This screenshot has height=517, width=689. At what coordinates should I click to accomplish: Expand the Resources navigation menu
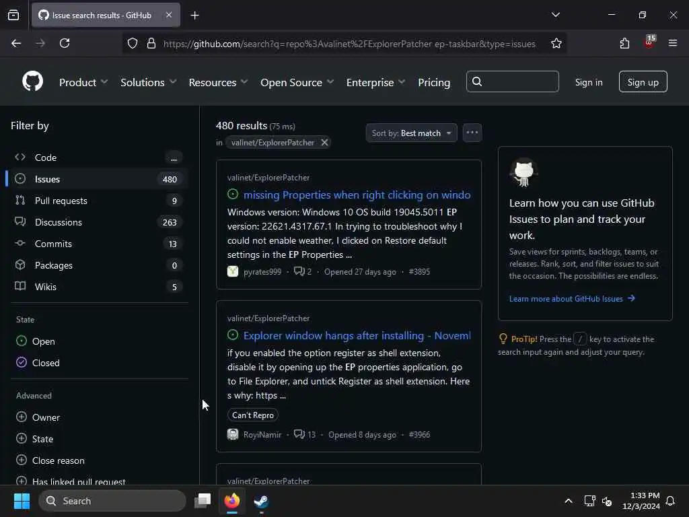pyautogui.click(x=219, y=82)
